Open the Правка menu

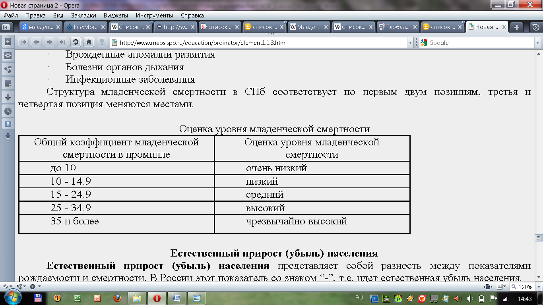pos(35,15)
